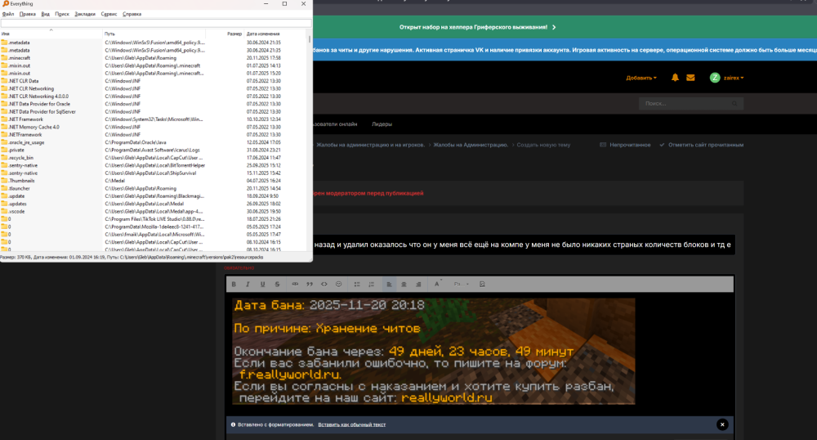Open the Вид menu in Everything
The height and width of the screenshot is (440, 817).
pyautogui.click(x=45, y=14)
